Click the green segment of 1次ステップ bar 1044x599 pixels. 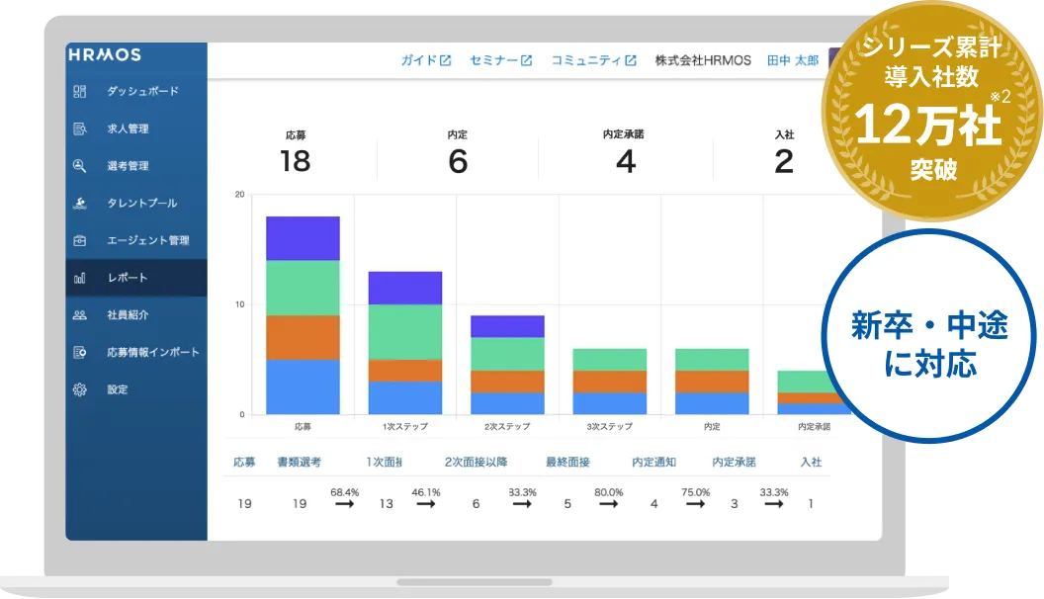[404, 332]
